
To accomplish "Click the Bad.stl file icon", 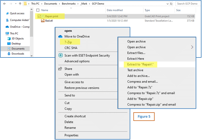I will (x=43, y=21).
